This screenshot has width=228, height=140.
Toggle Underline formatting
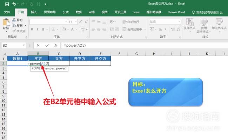43,29
